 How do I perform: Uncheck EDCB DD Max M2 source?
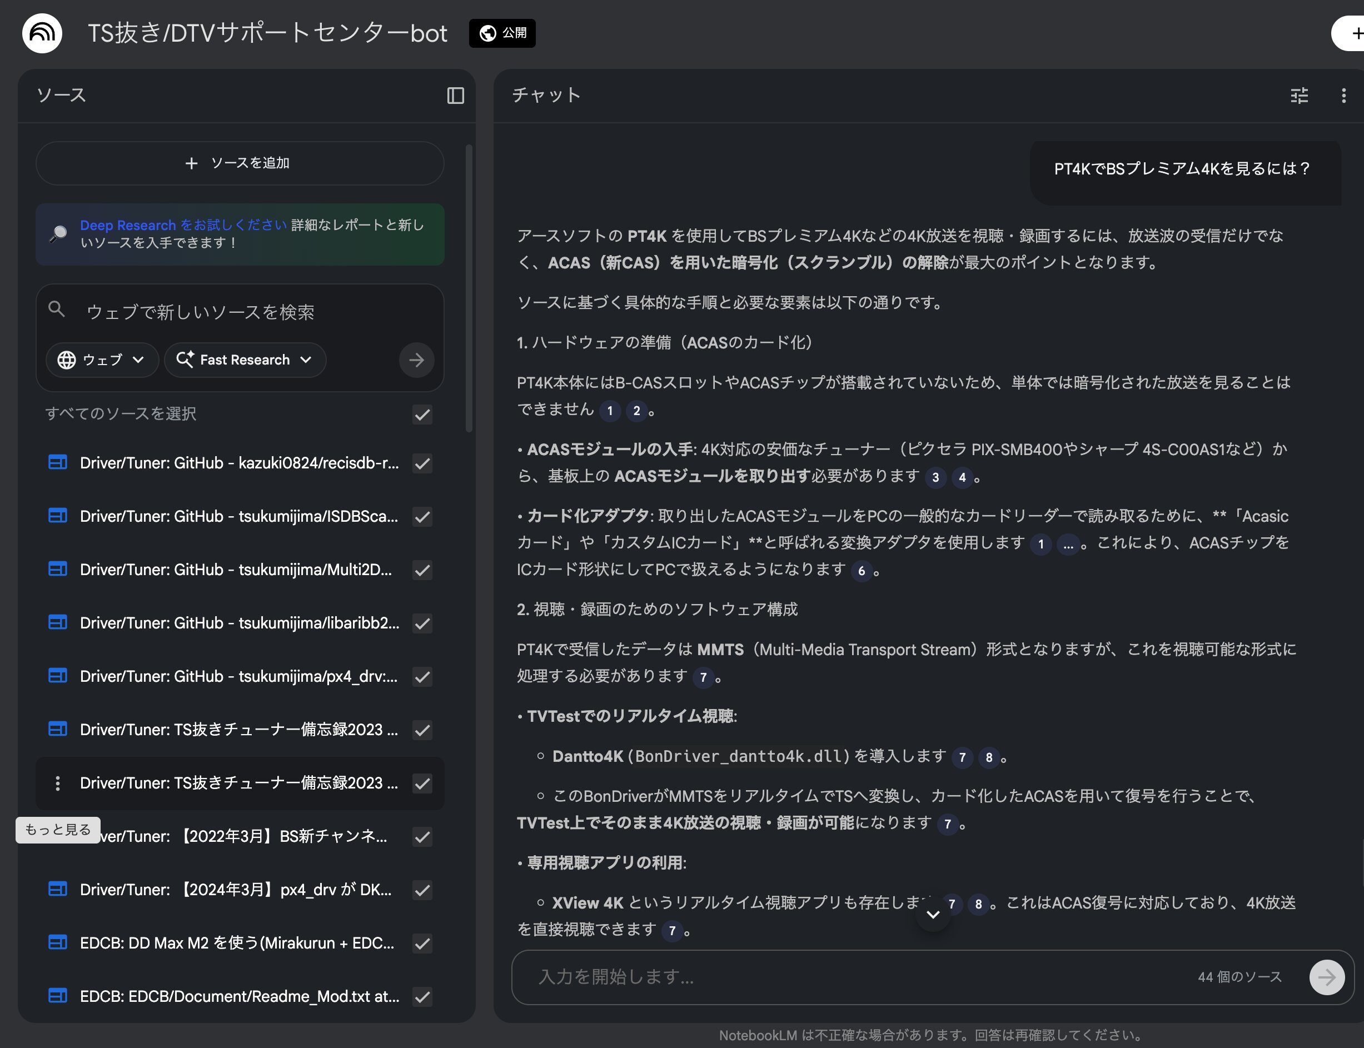(x=422, y=943)
